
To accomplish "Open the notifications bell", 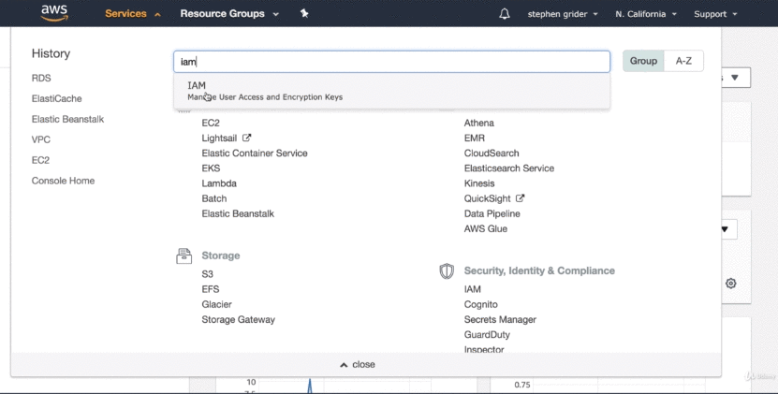I will (x=506, y=14).
